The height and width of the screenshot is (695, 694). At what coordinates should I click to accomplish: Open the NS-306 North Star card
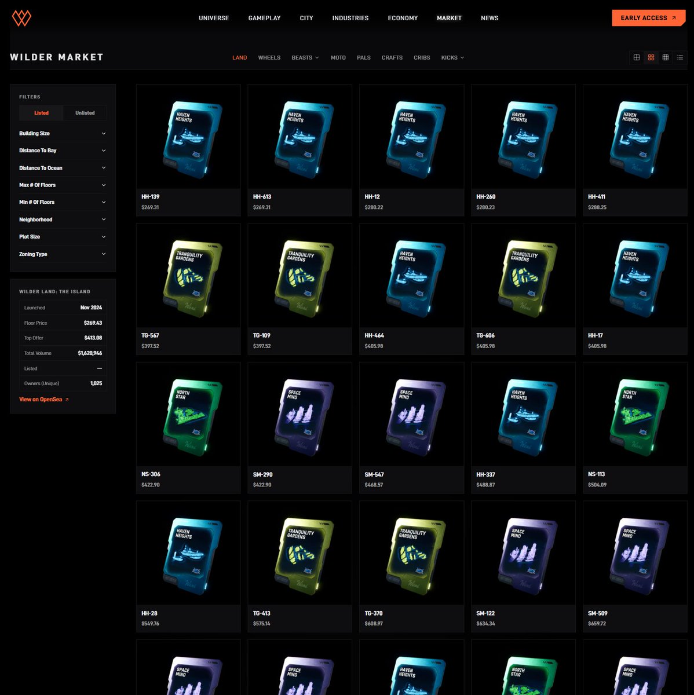(188, 428)
